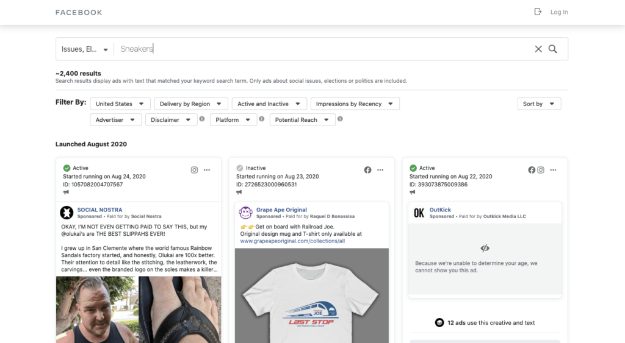Expand Impressions by Recency filter
625x343 pixels.
pos(355,104)
